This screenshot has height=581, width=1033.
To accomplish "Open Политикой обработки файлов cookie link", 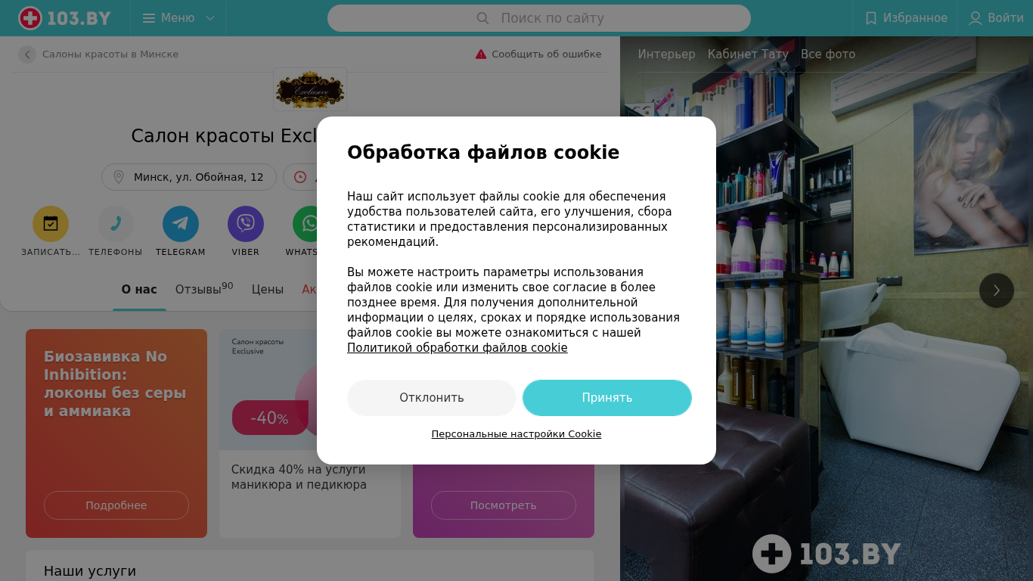I will point(457,348).
